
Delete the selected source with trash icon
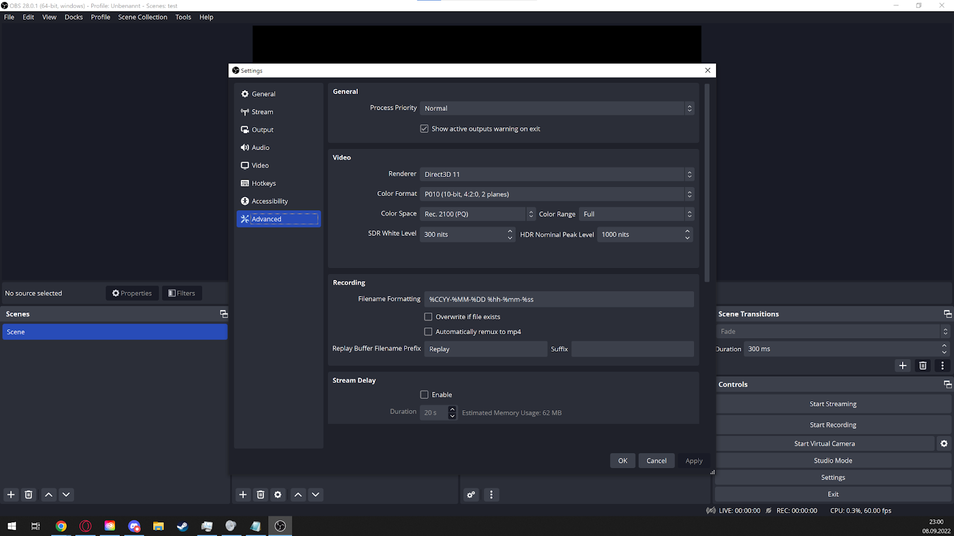(261, 494)
